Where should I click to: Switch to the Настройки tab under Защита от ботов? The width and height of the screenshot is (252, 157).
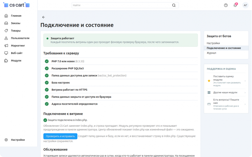[x=213, y=43]
